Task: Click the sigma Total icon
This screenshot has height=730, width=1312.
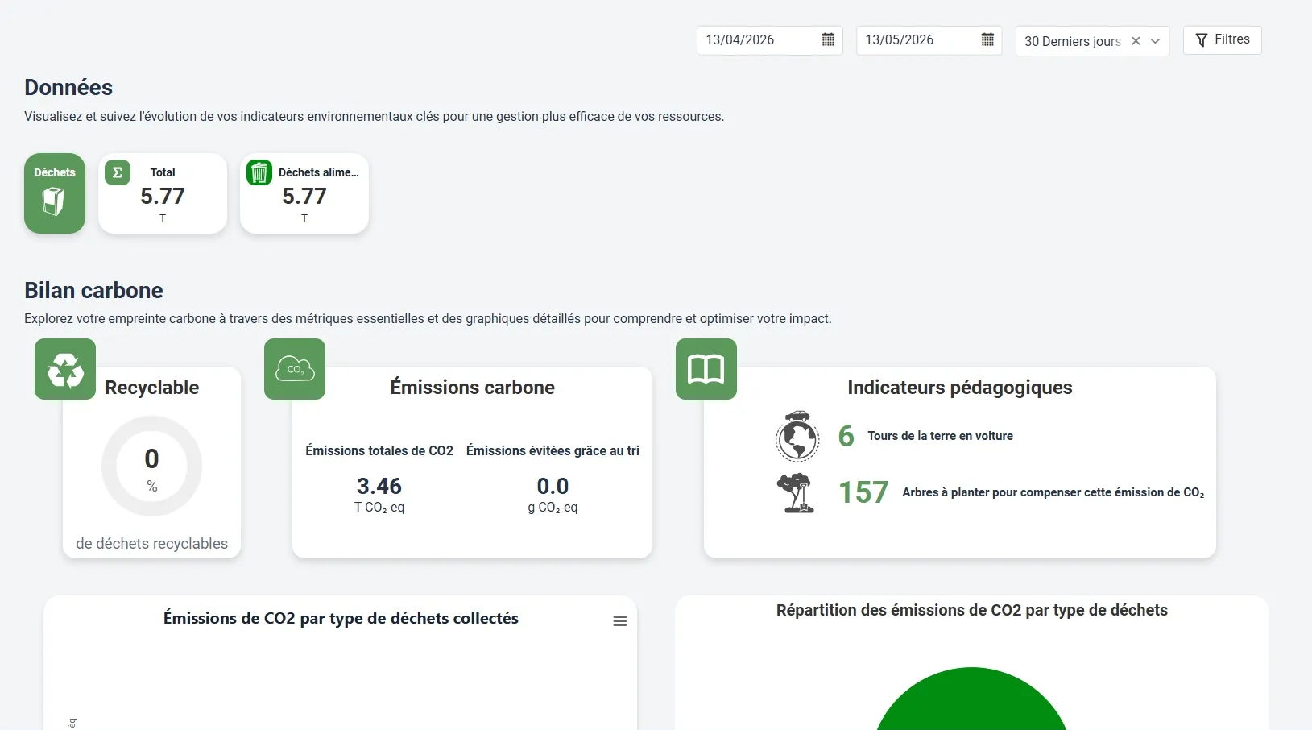Action: (118, 172)
